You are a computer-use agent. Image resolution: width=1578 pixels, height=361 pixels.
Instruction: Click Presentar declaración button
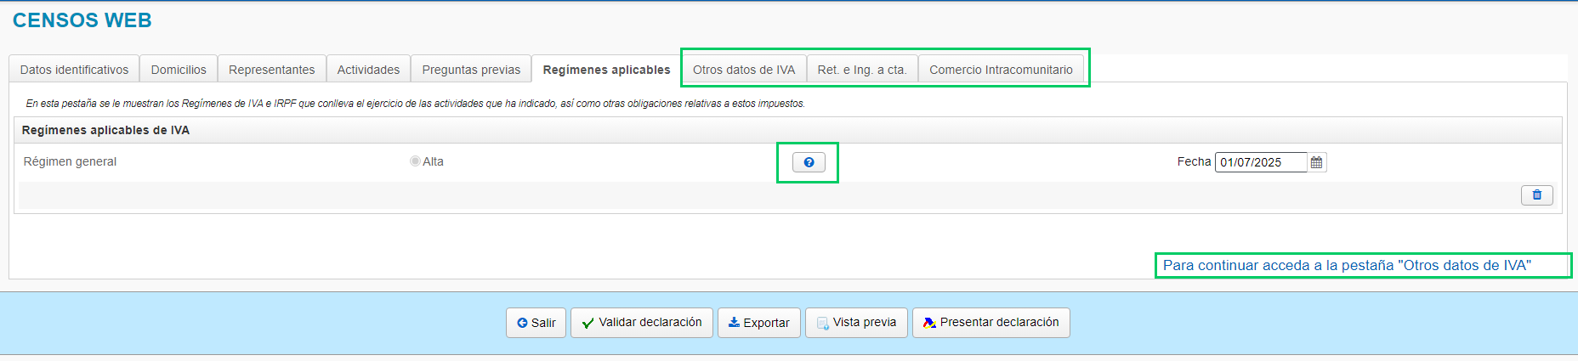pyautogui.click(x=991, y=323)
